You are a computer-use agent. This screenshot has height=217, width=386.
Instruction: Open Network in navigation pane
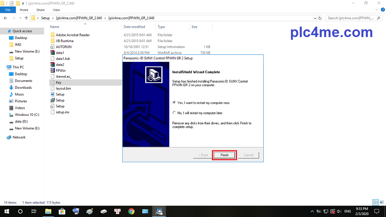pos(19,137)
